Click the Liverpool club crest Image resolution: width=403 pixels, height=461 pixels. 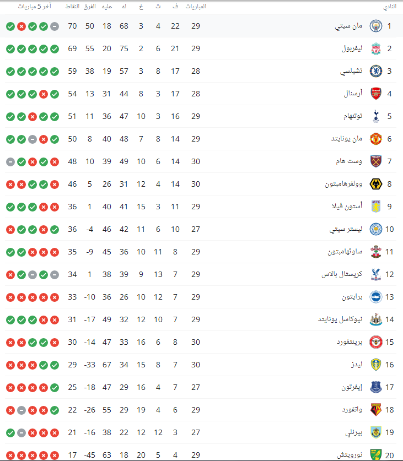pyautogui.click(x=375, y=48)
